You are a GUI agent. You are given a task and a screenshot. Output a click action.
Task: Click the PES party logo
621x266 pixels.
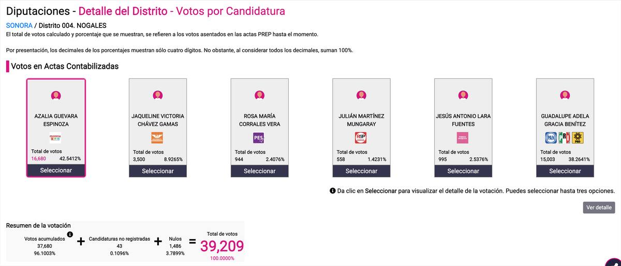pyautogui.click(x=259, y=138)
